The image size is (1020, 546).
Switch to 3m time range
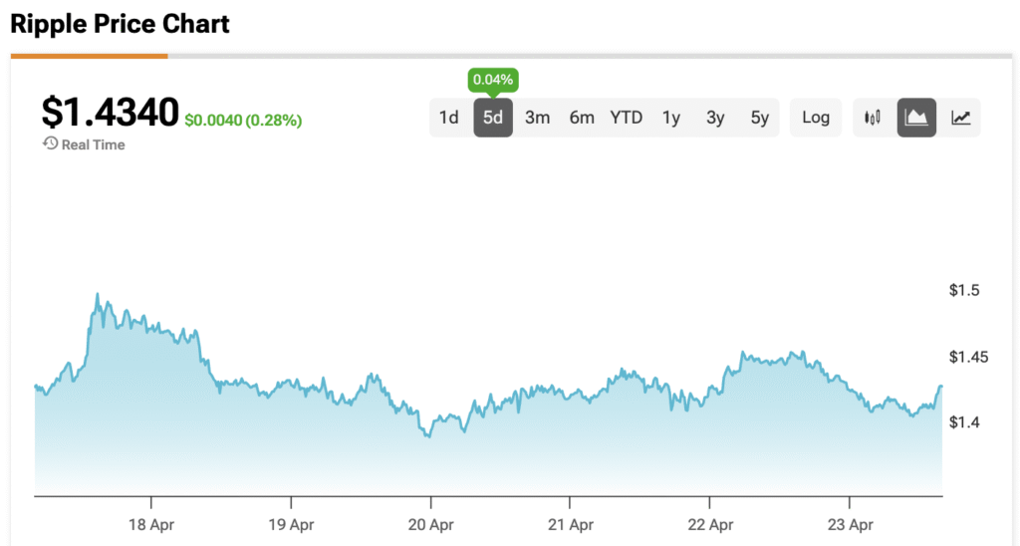pos(538,118)
